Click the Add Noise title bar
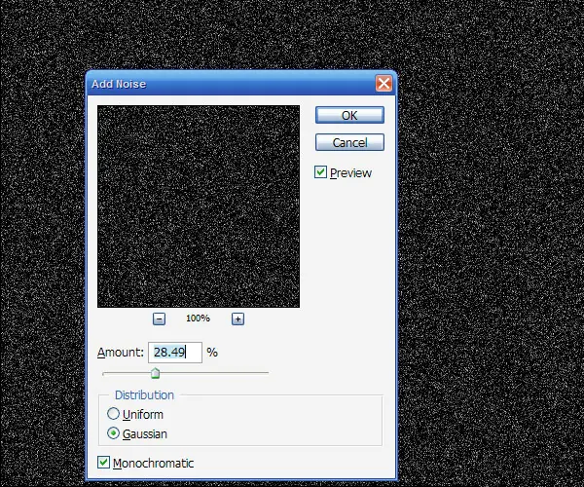 pos(231,84)
